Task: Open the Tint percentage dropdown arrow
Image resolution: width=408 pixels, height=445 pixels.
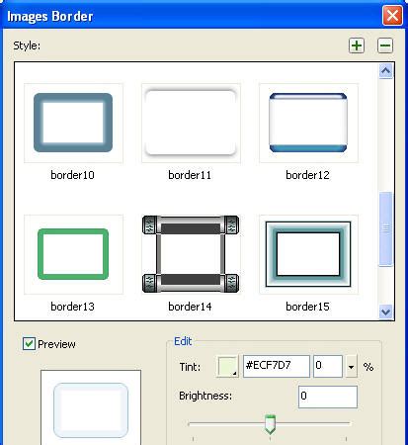Action: 351,367
